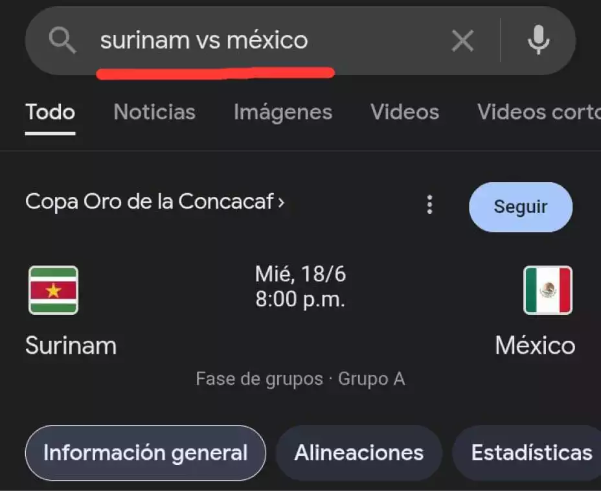Open the Imágenes tab

(x=282, y=112)
